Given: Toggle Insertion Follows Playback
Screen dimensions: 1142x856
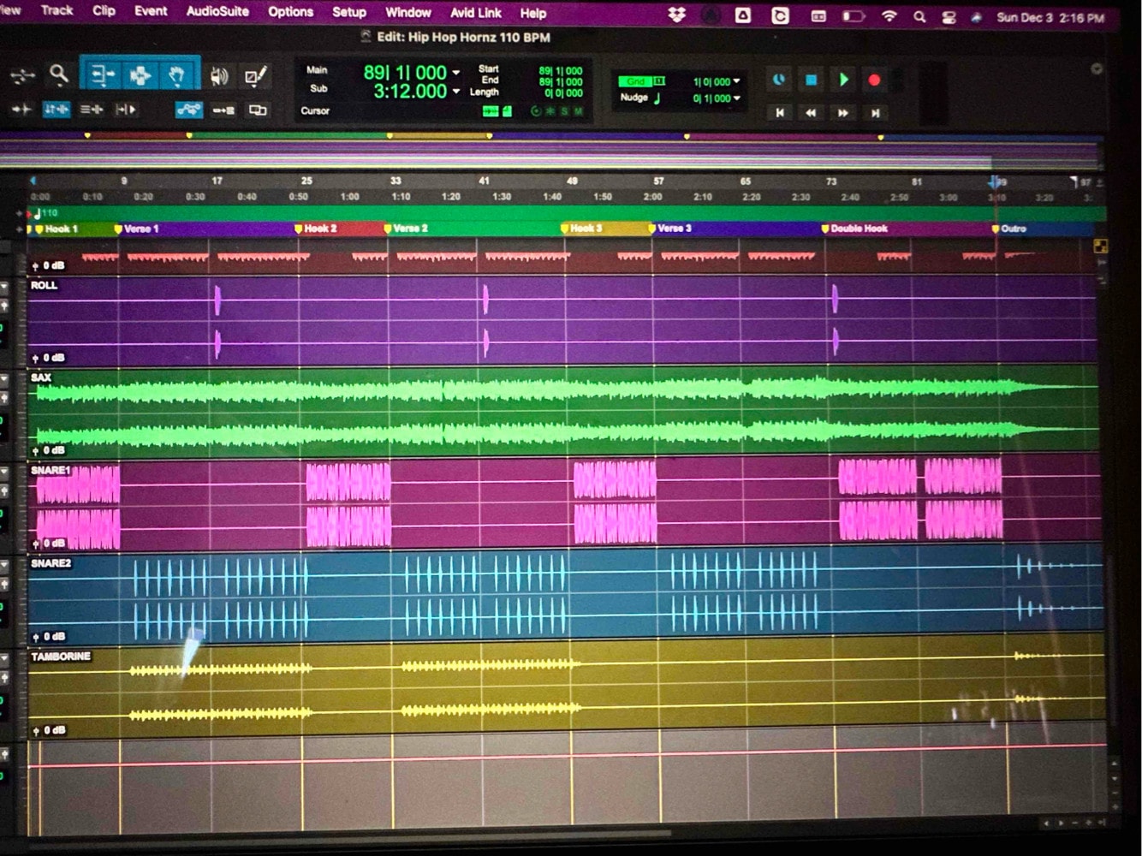Looking at the screenshot, I should click(x=126, y=110).
